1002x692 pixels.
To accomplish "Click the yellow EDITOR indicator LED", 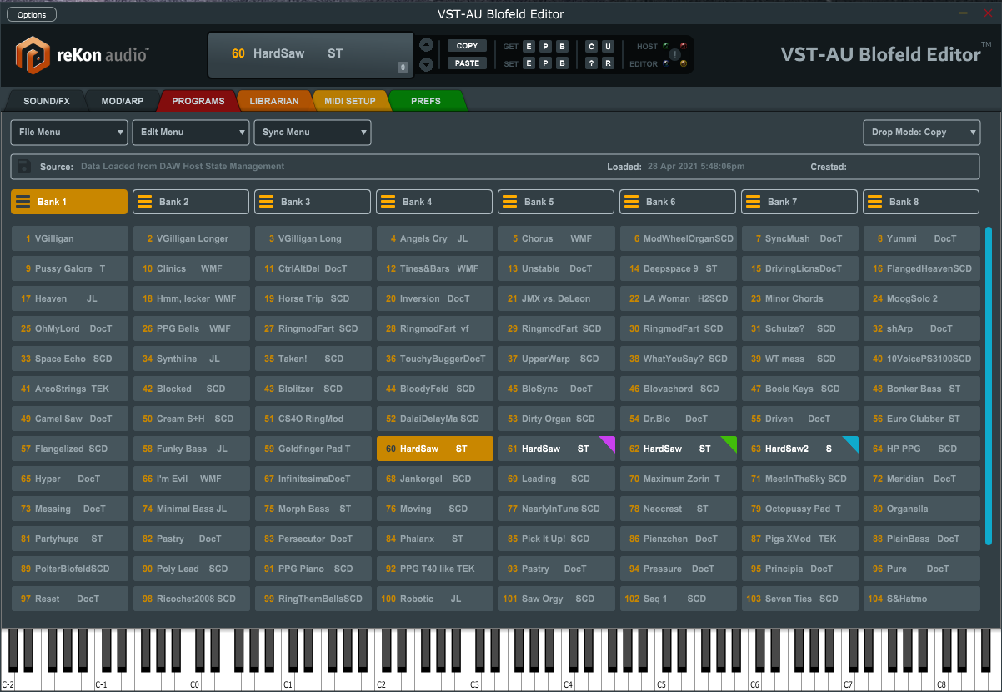I will [x=684, y=63].
